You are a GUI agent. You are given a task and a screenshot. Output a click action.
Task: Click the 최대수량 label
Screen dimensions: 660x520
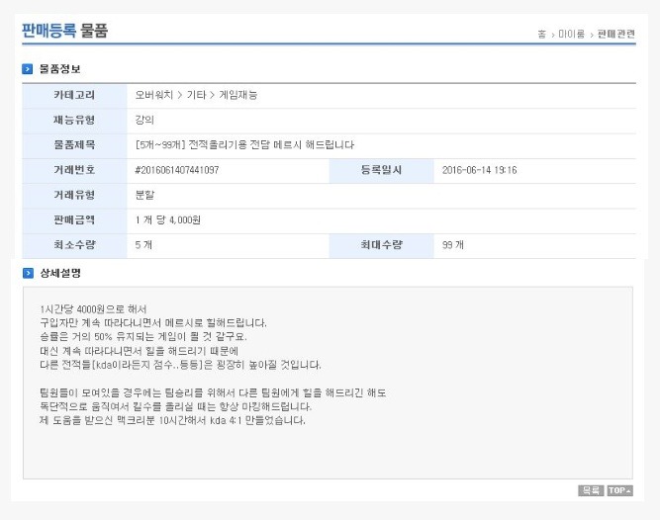click(381, 245)
